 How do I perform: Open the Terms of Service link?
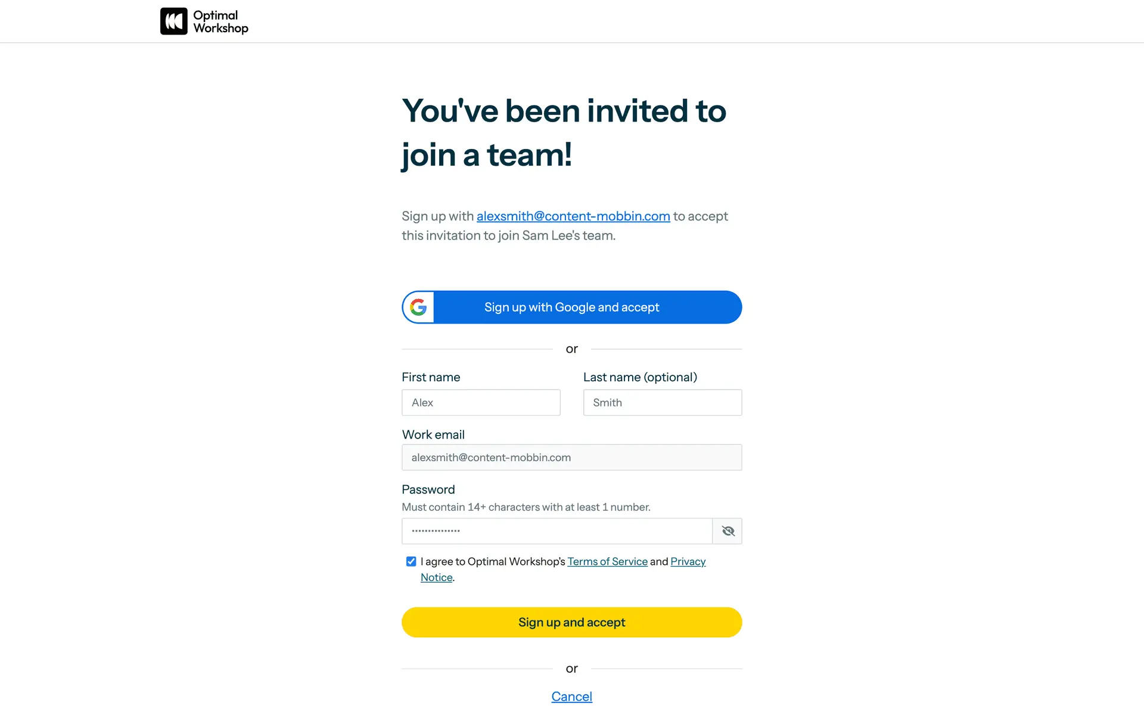point(607,561)
